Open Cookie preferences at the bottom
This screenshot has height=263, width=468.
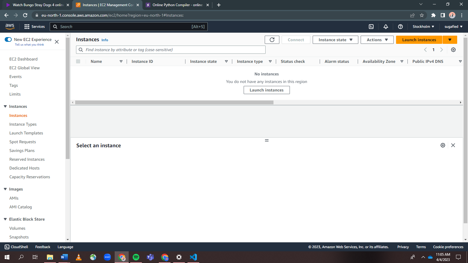(448, 247)
